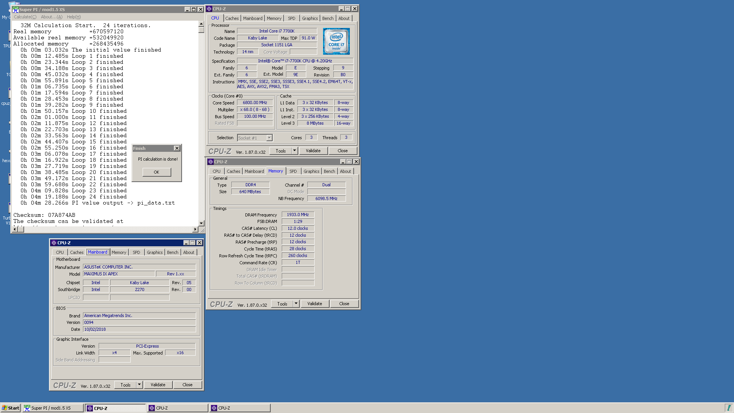This screenshot has height=413, width=734.
Task: Click Close button in Mainboard CPU-Z window
Action: tap(187, 385)
